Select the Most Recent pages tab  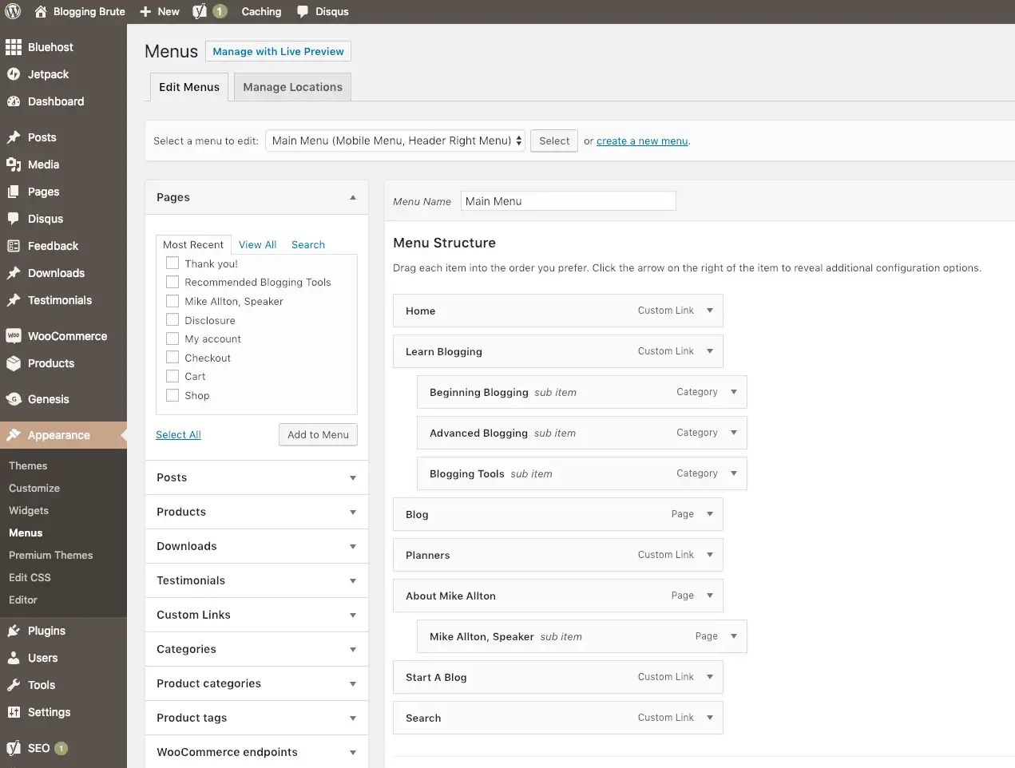[193, 244]
